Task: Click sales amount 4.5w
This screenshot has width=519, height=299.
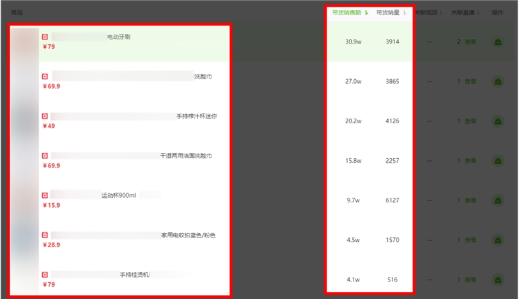Action: point(353,241)
